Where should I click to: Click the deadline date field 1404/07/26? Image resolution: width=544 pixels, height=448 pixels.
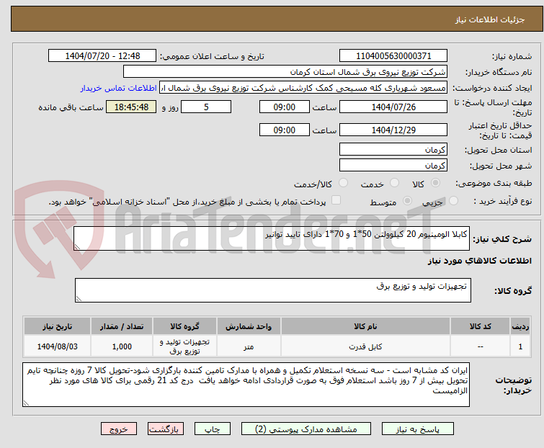coord(393,107)
